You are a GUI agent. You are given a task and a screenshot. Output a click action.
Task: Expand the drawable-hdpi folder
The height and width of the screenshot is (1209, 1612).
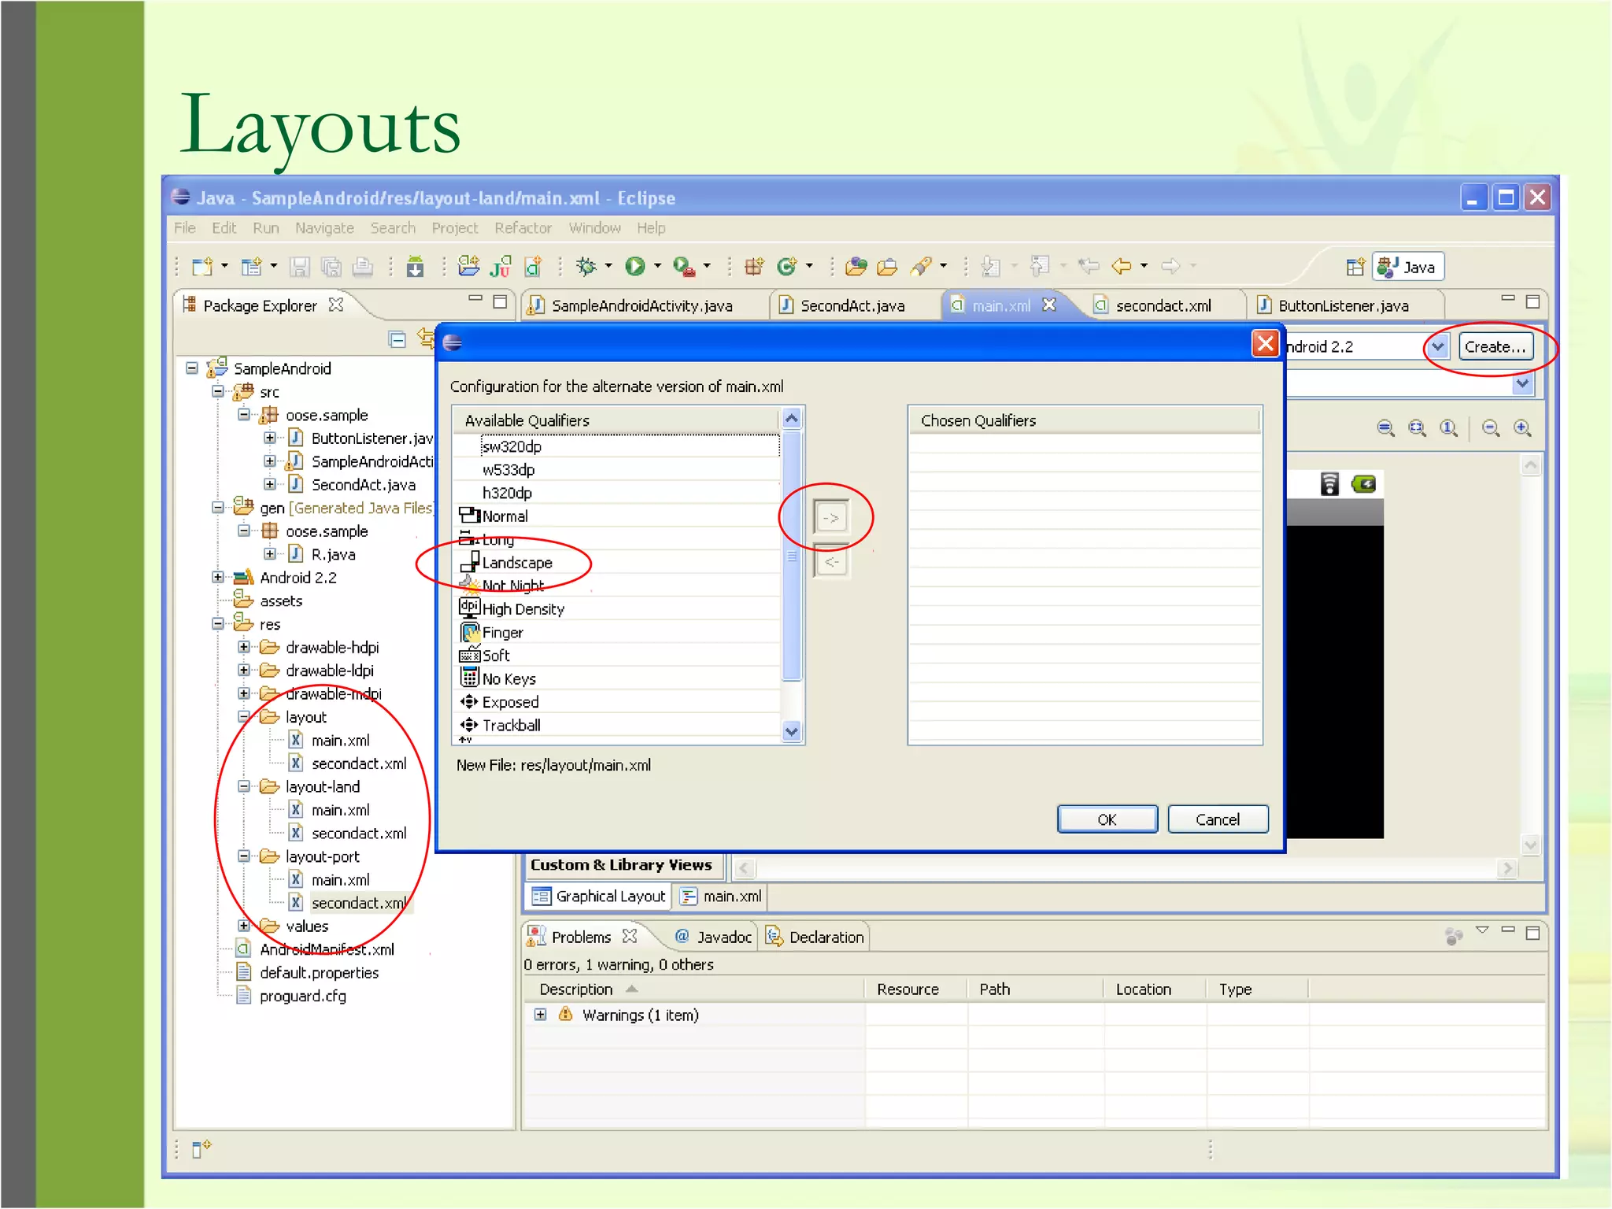click(244, 647)
